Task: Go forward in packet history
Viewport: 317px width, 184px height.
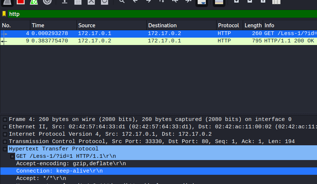Action: pyautogui.click(x=149, y=1)
